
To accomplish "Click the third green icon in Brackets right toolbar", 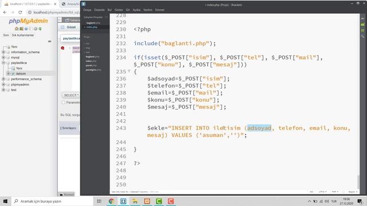I will (363, 30).
